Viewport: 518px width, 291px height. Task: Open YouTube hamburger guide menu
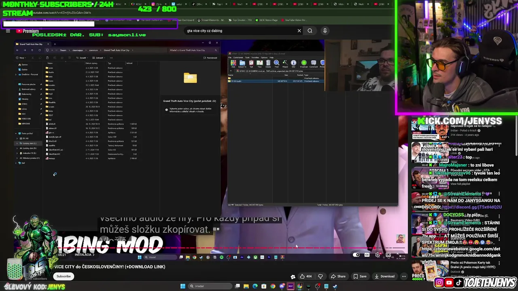8,31
